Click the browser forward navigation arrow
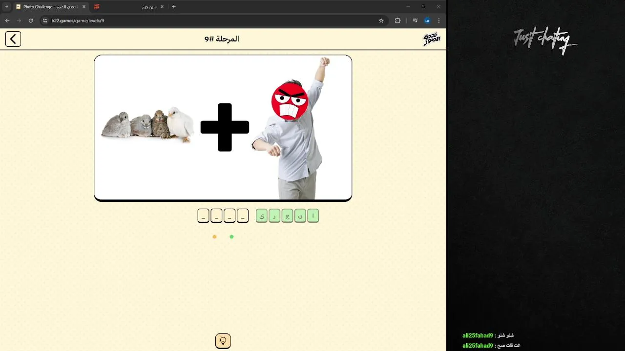The image size is (625, 351). click(19, 20)
